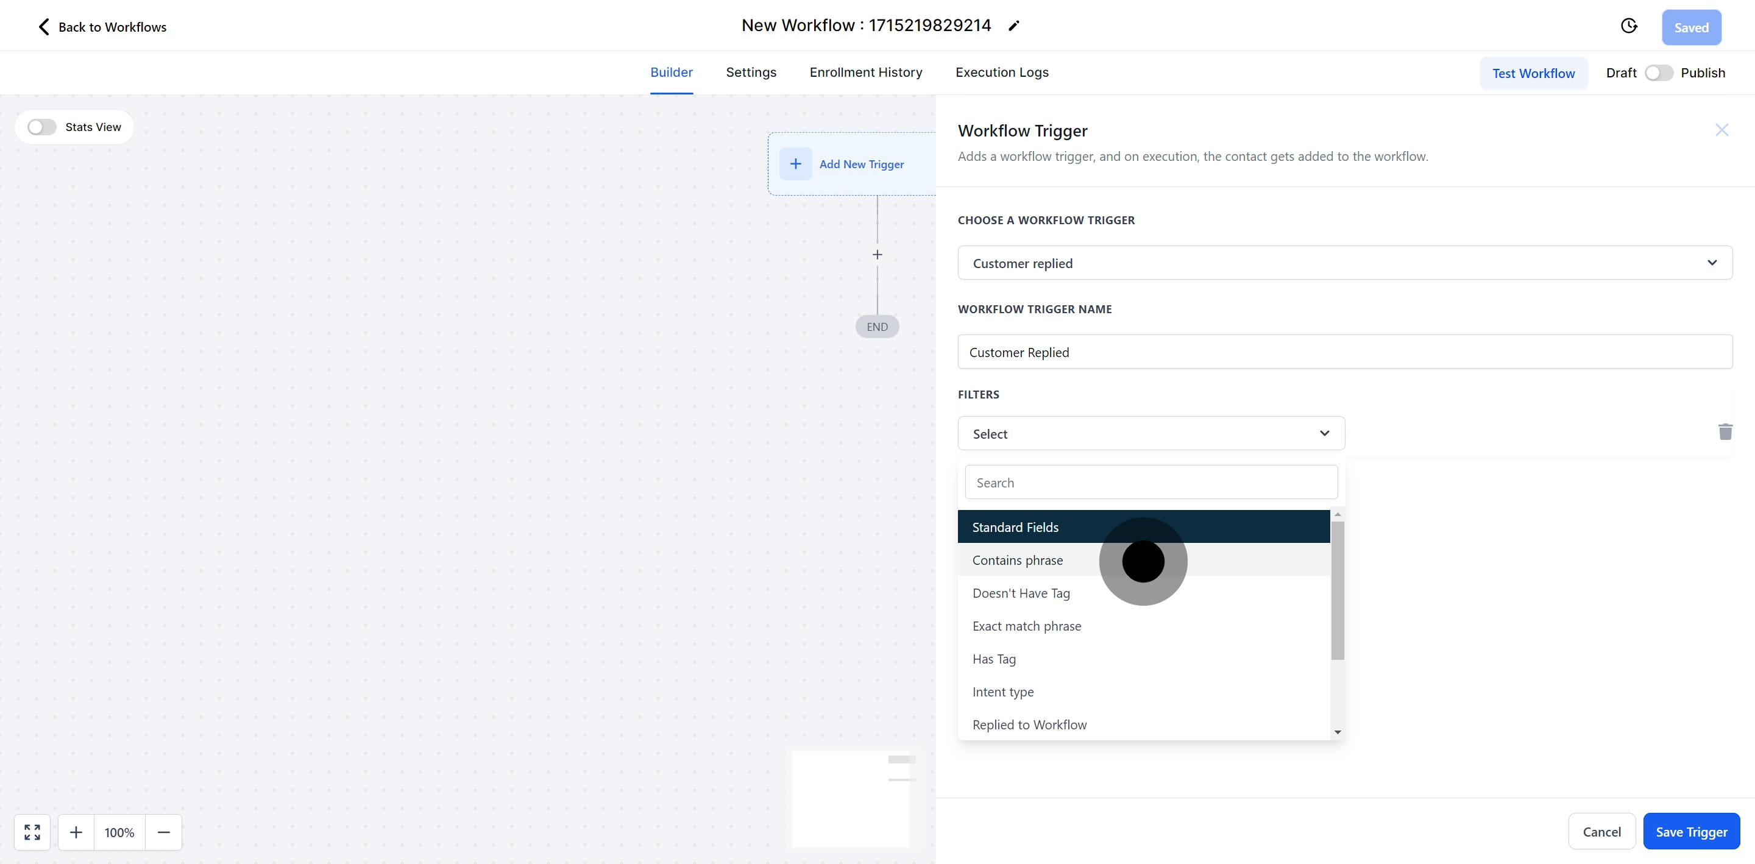Expand the Customer replied trigger dropdown
Screen dimensions: 1755x864
[x=1344, y=263]
